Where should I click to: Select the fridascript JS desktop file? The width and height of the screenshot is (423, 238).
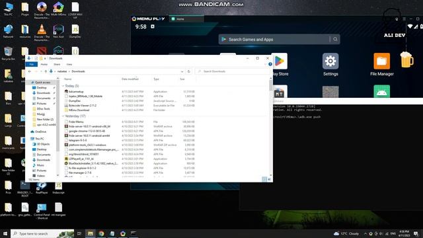[58, 188]
